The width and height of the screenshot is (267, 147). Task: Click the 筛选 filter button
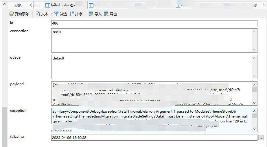click(x=60, y=14)
